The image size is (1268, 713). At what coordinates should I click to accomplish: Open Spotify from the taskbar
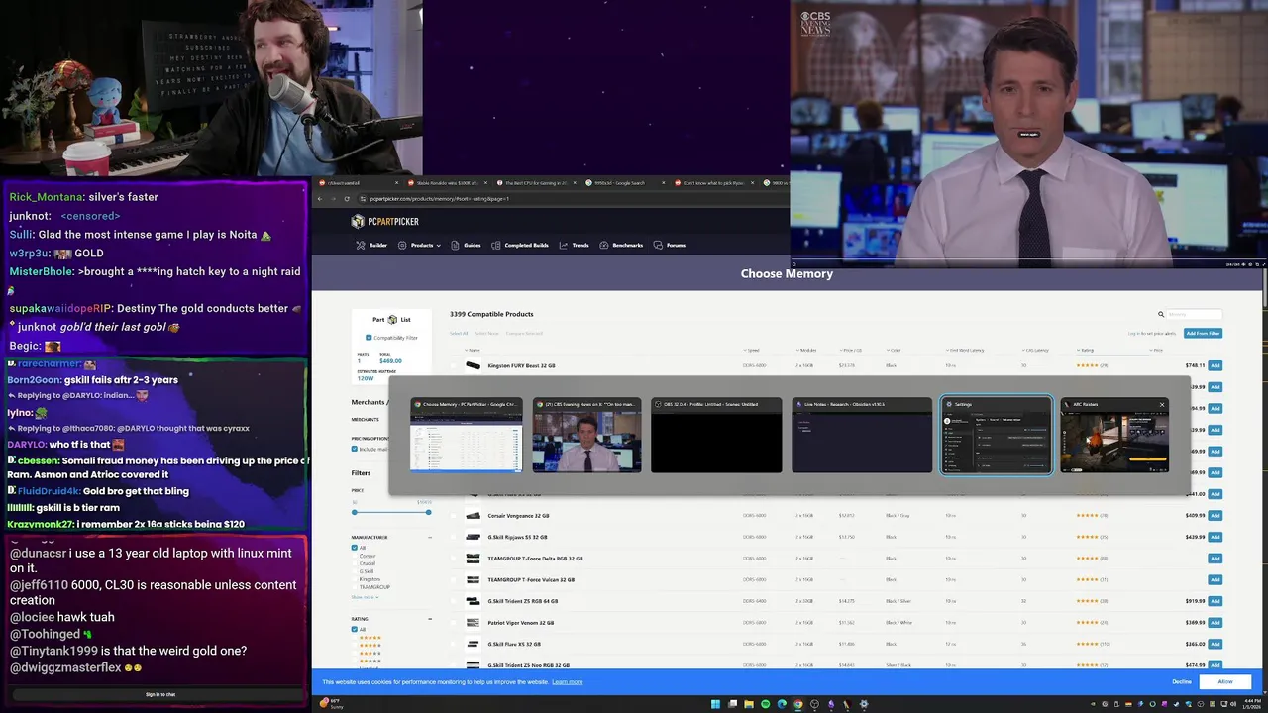pos(765,704)
